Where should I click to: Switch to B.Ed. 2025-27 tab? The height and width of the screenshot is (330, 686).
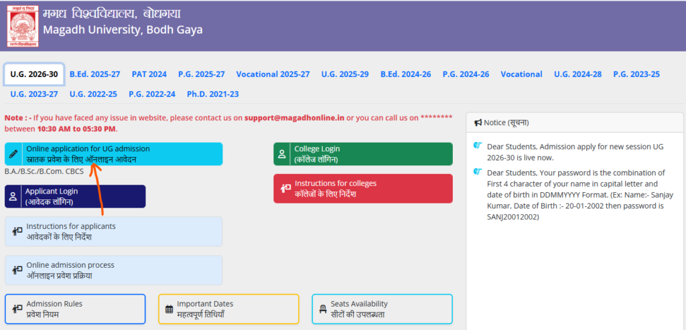click(x=95, y=74)
